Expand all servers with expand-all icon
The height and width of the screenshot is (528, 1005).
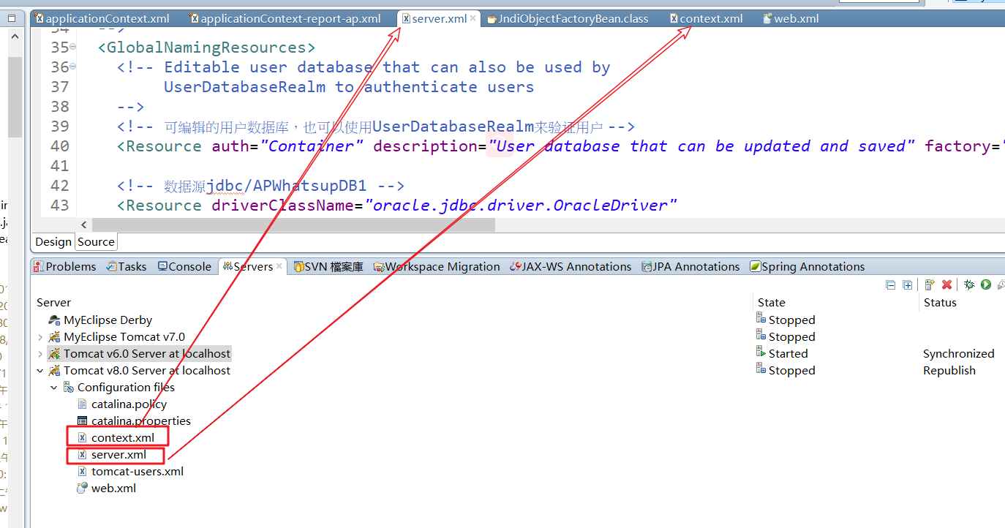[x=908, y=284]
